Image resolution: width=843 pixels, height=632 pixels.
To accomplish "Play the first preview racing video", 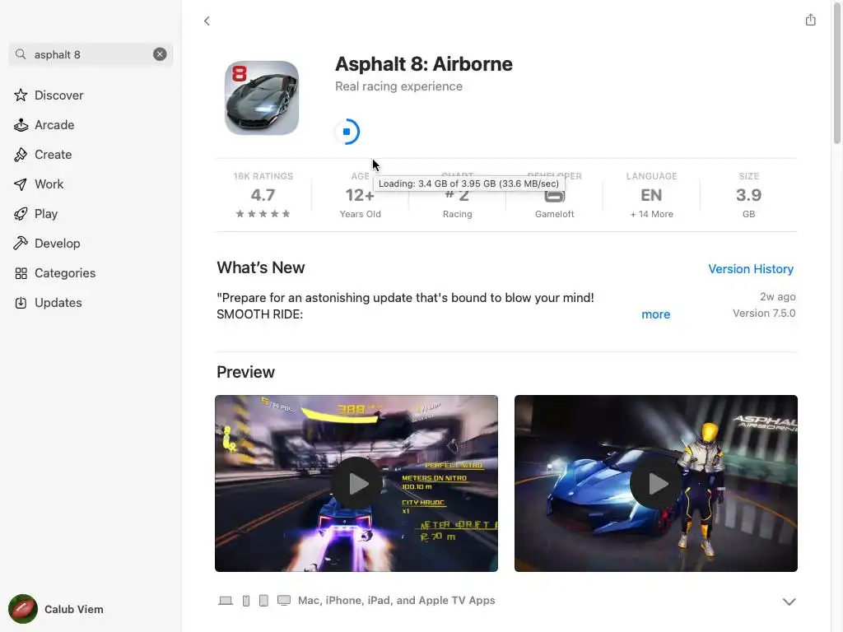I will pos(356,483).
